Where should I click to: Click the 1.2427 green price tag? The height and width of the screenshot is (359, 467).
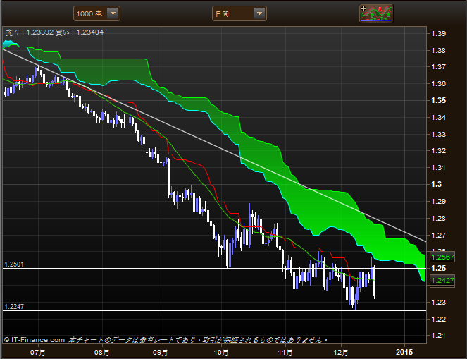pos(442,280)
